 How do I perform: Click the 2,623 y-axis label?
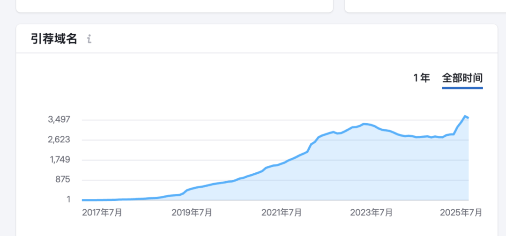tap(60, 140)
